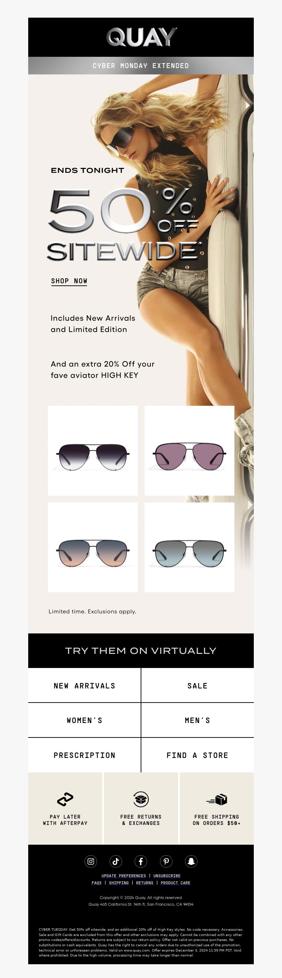Open the Product Care footer link
The height and width of the screenshot is (978, 282).
click(175, 883)
